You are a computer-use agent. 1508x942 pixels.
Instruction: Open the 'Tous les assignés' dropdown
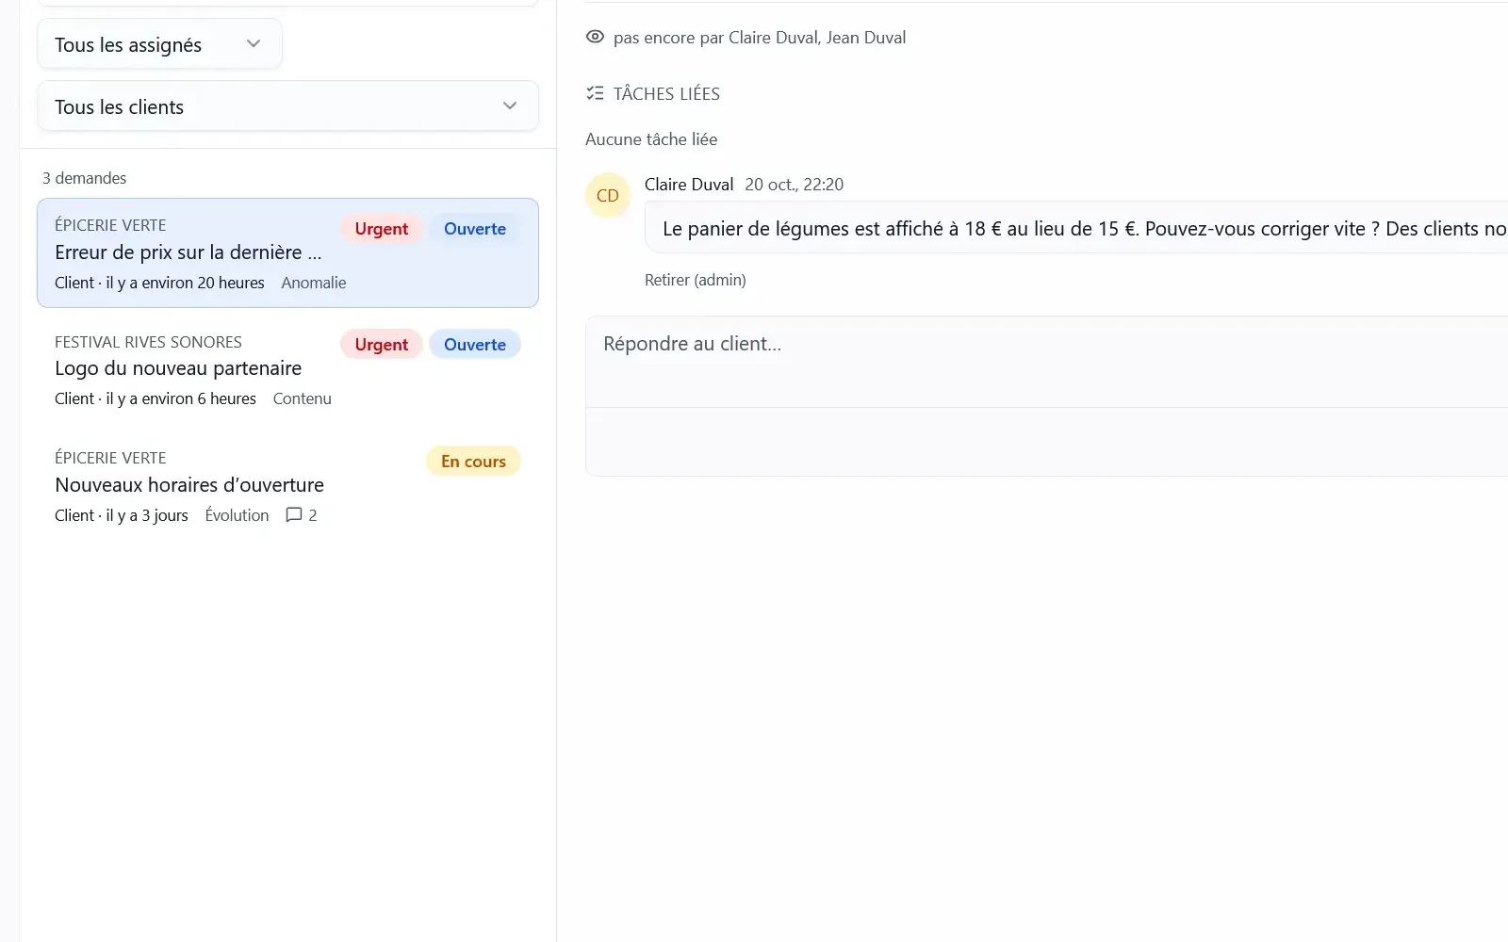[159, 44]
